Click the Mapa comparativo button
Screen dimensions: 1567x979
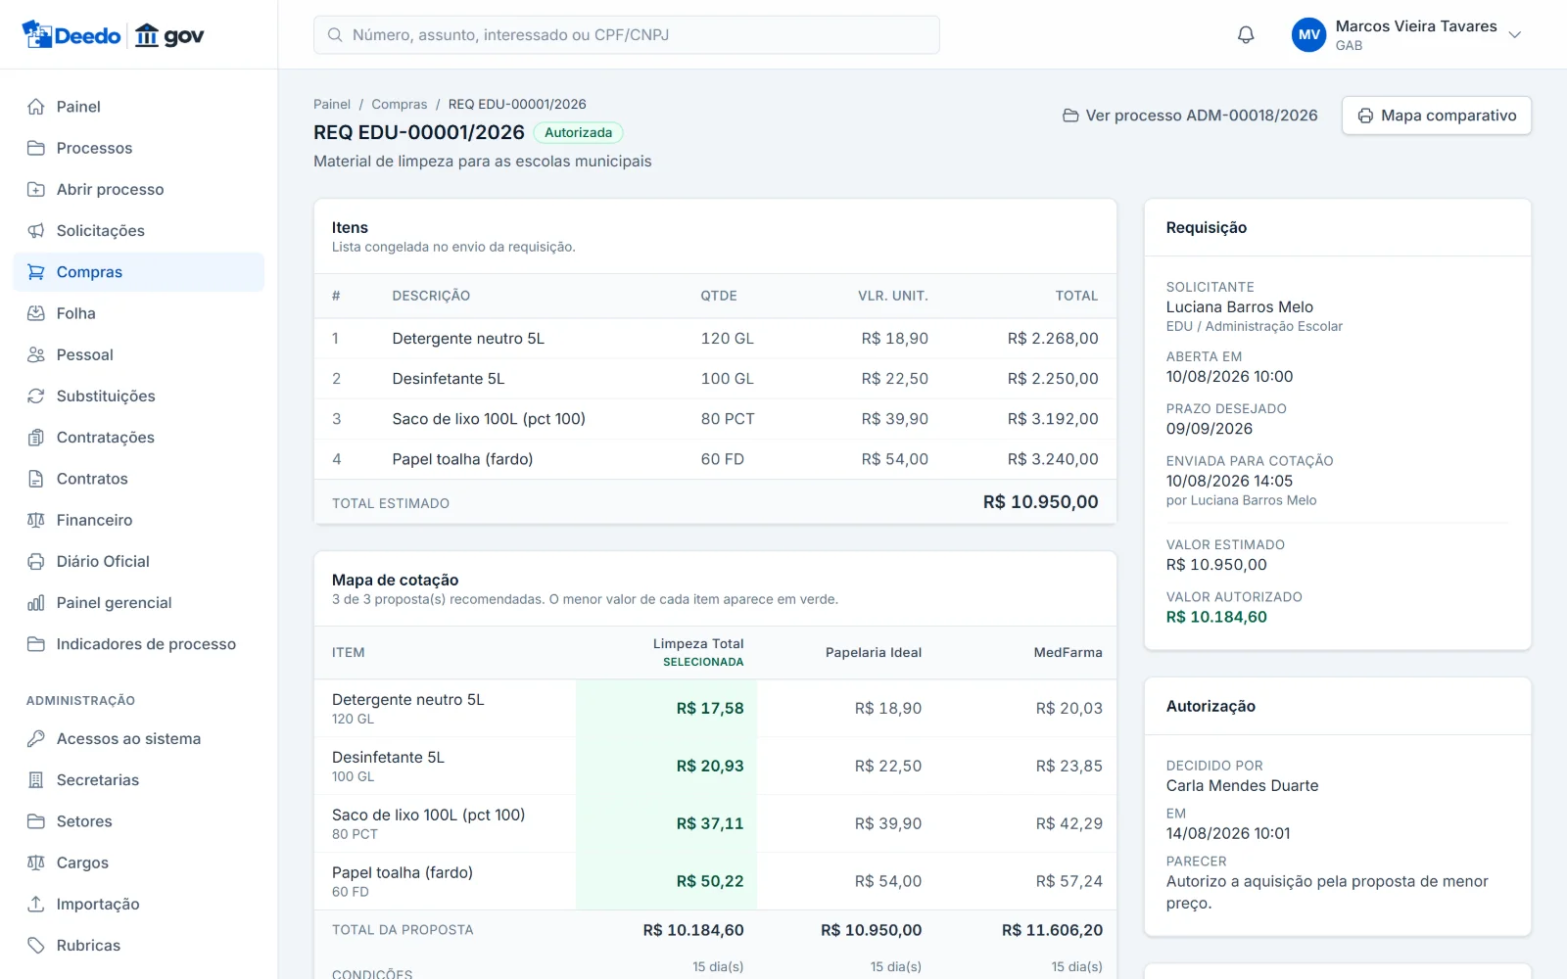(1437, 116)
